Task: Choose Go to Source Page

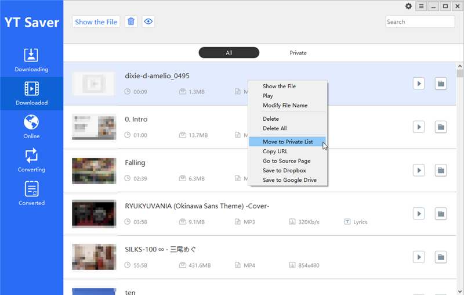Action: [288, 161]
